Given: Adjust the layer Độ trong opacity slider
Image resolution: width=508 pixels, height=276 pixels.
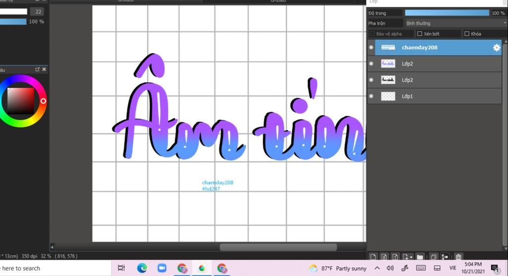Looking at the screenshot, I should click(x=447, y=13).
